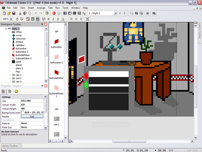The image size is (202, 152).
Task: Pin the Properties panel
Action: (x=42, y=86)
